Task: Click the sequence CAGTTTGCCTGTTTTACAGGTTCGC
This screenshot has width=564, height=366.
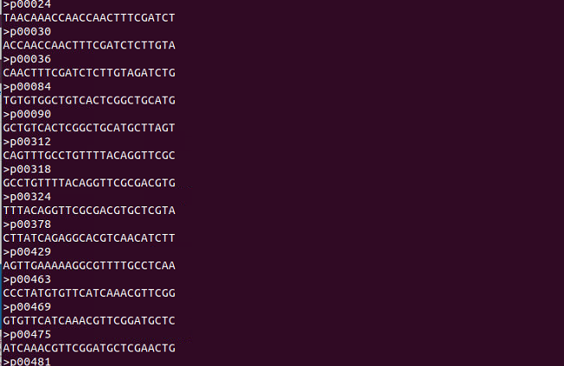Action: pyautogui.click(x=89, y=155)
